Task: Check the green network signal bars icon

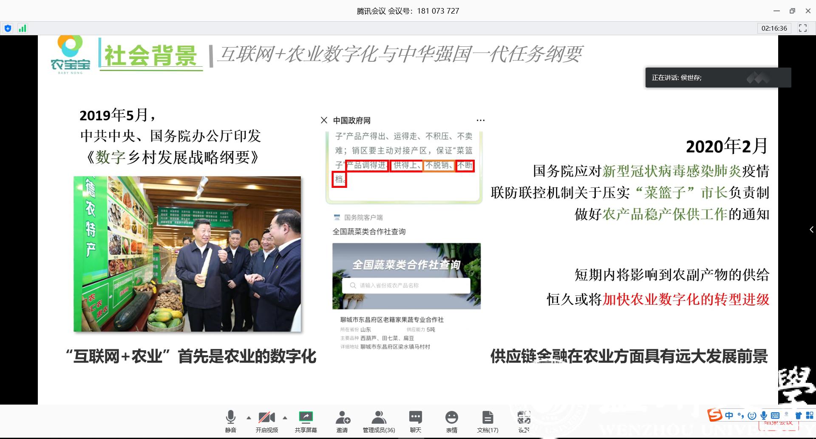Action: (x=22, y=28)
